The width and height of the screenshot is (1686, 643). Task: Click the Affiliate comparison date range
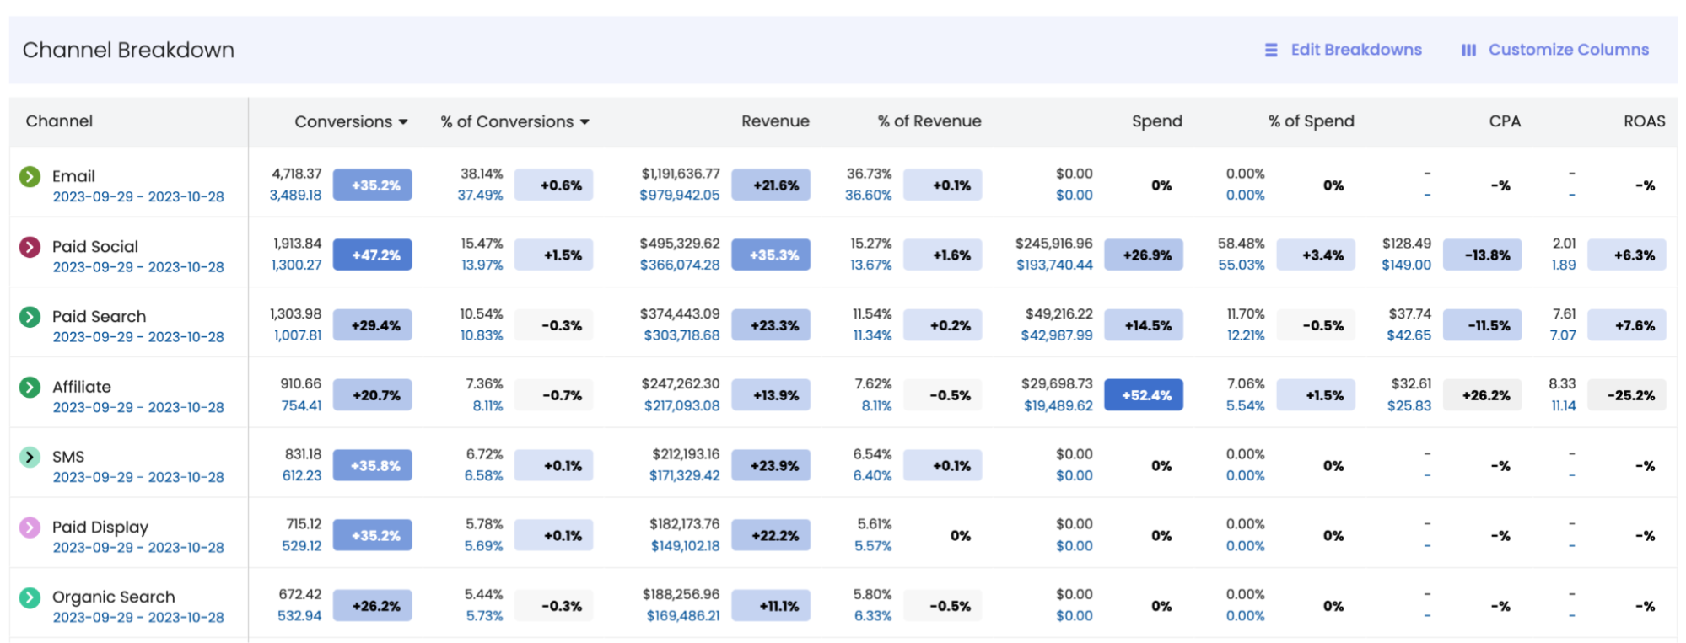[138, 407]
